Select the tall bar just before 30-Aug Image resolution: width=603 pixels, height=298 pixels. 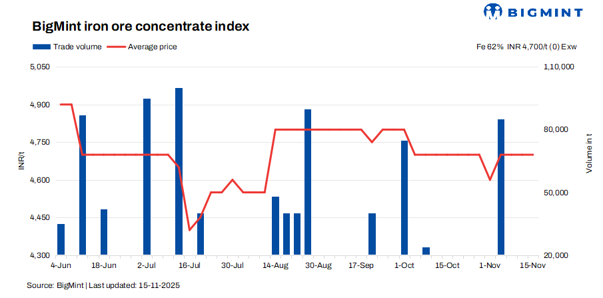click(x=308, y=182)
